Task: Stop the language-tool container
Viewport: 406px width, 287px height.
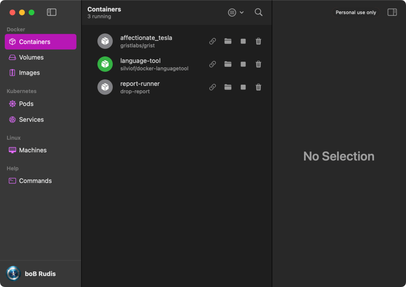Action: pos(243,64)
